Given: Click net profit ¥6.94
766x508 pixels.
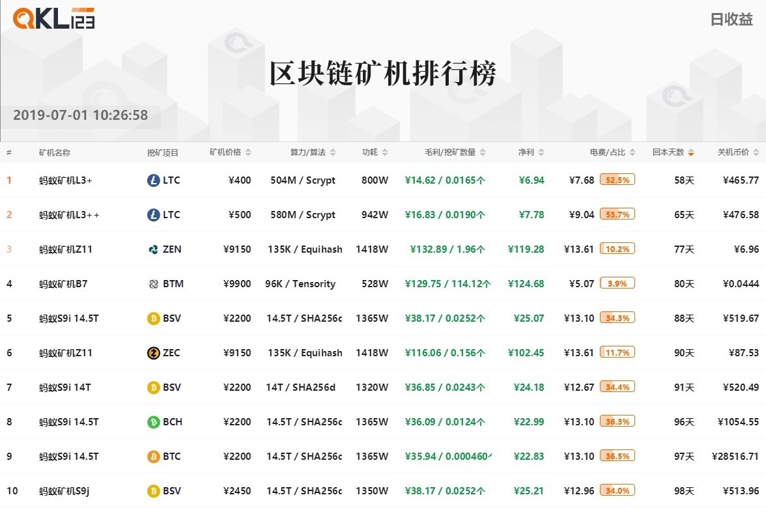Looking at the screenshot, I should 532,180.
